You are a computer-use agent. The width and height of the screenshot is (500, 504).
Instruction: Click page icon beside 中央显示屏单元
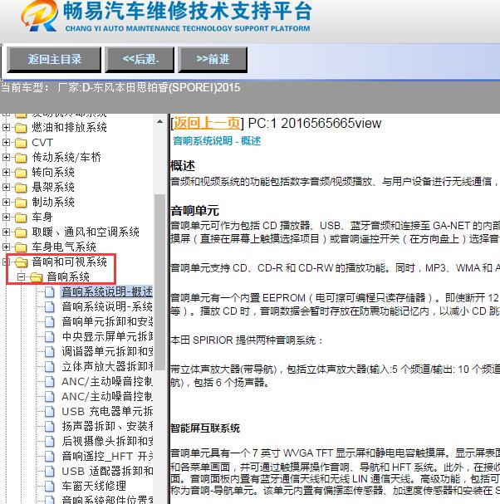(50, 336)
